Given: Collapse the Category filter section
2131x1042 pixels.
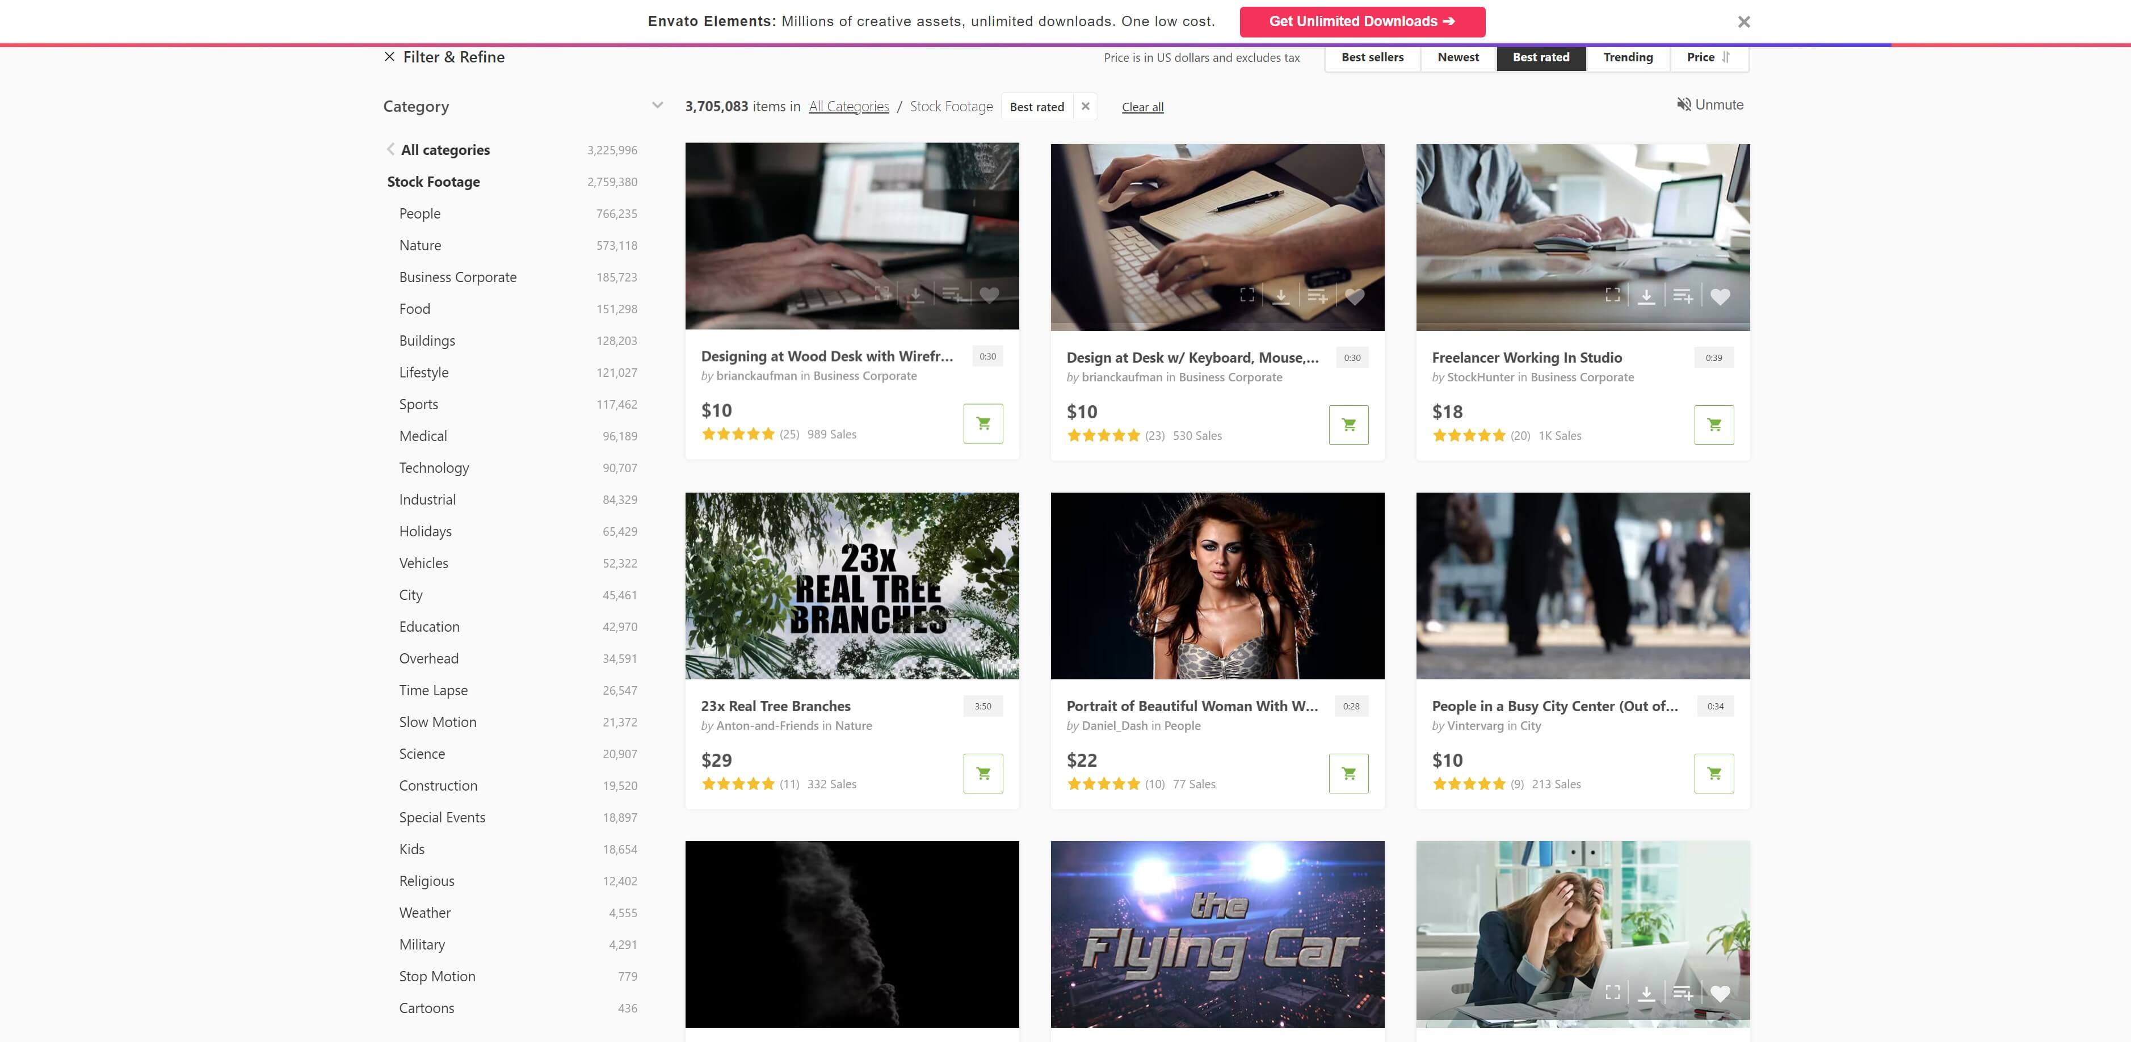Looking at the screenshot, I should 657,105.
